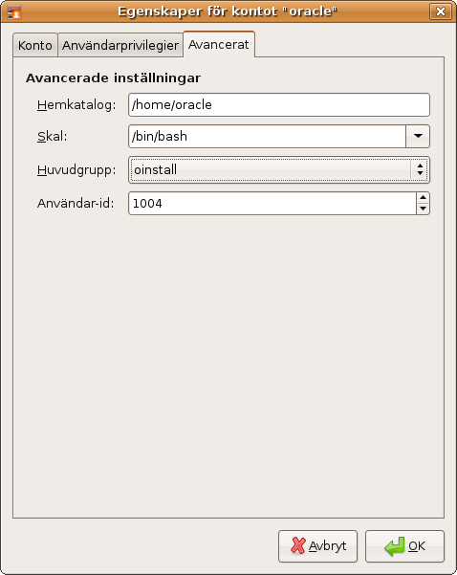Confirm changes with the OK button

click(x=404, y=546)
